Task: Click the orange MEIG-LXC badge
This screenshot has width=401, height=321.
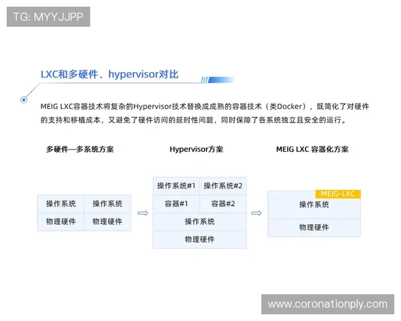Action: tap(338, 194)
